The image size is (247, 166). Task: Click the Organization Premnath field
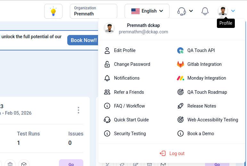tap(93, 11)
